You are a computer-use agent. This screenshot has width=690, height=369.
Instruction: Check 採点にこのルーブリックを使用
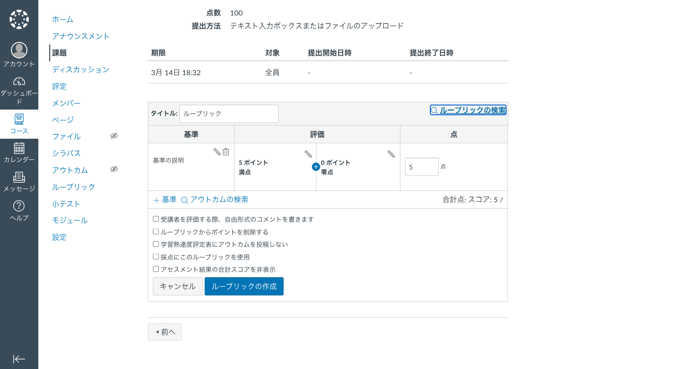click(156, 256)
